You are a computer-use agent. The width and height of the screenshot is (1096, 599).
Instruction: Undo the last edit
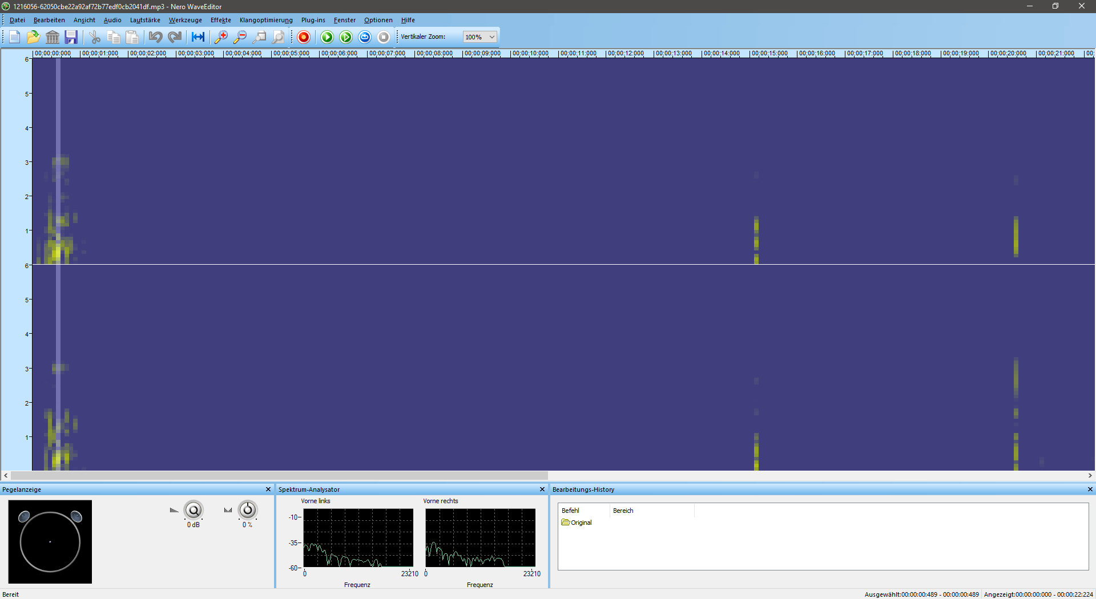155,37
